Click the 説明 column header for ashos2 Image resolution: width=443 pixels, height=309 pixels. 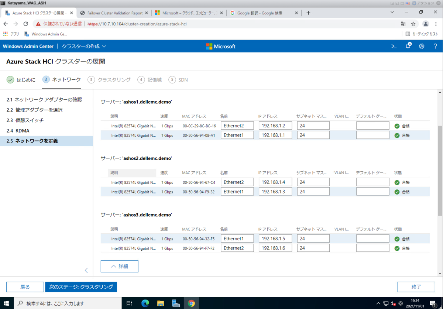132,172
